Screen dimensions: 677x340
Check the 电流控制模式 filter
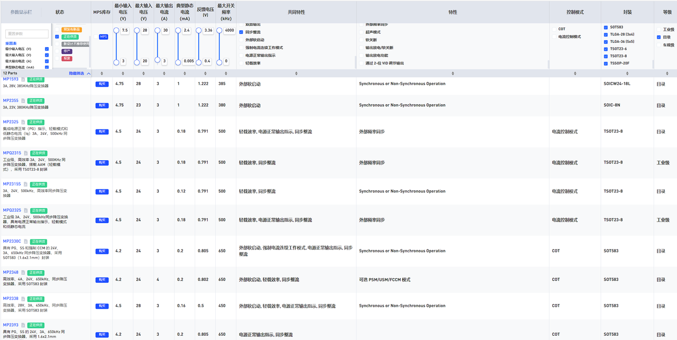554,36
